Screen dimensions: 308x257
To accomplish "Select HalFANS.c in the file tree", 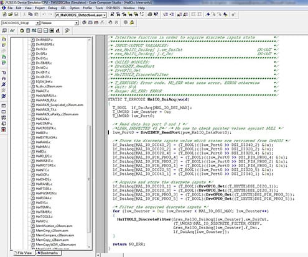I will (x=43, y=142).
